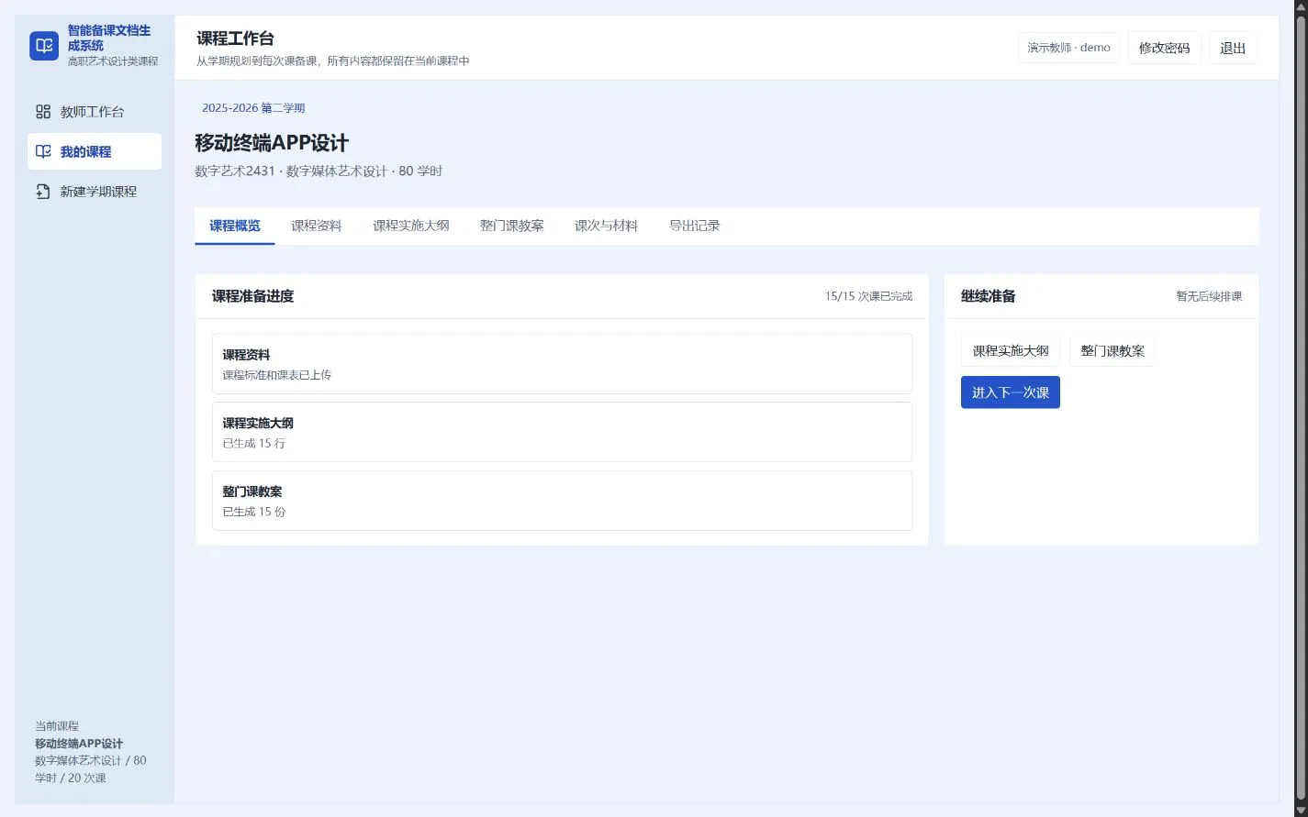Click the 暂无后续排课 label
This screenshot has width=1308, height=817.
tap(1209, 296)
